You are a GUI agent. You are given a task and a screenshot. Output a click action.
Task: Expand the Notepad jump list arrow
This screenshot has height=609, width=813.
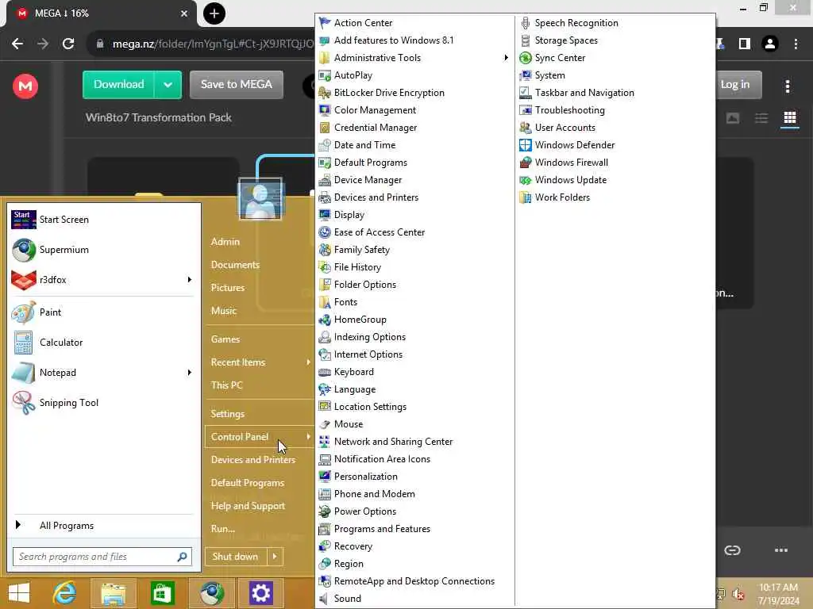tap(189, 373)
